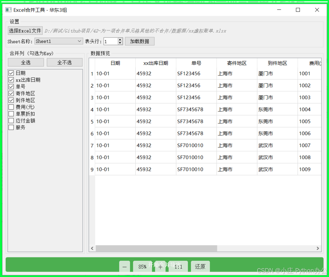Click the zoom in plus icon
The image size is (329, 277).
[x=160, y=267]
